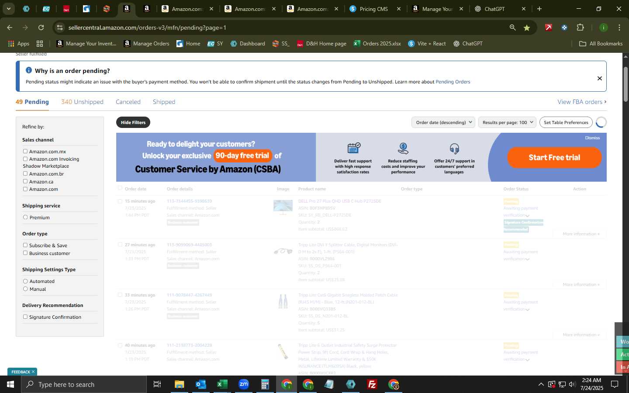
Task: Open the browser zoom magnifier icon
Action: coord(512,28)
